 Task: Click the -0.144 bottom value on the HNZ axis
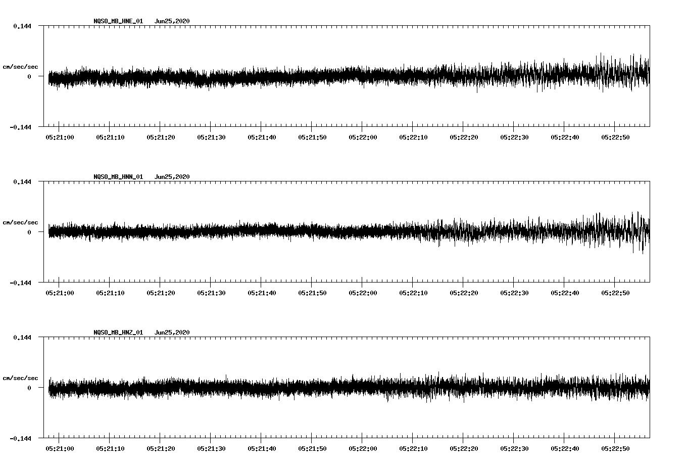[20, 438]
